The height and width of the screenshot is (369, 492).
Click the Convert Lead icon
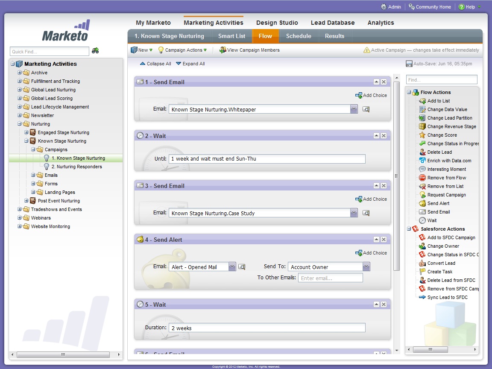tap(422, 263)
